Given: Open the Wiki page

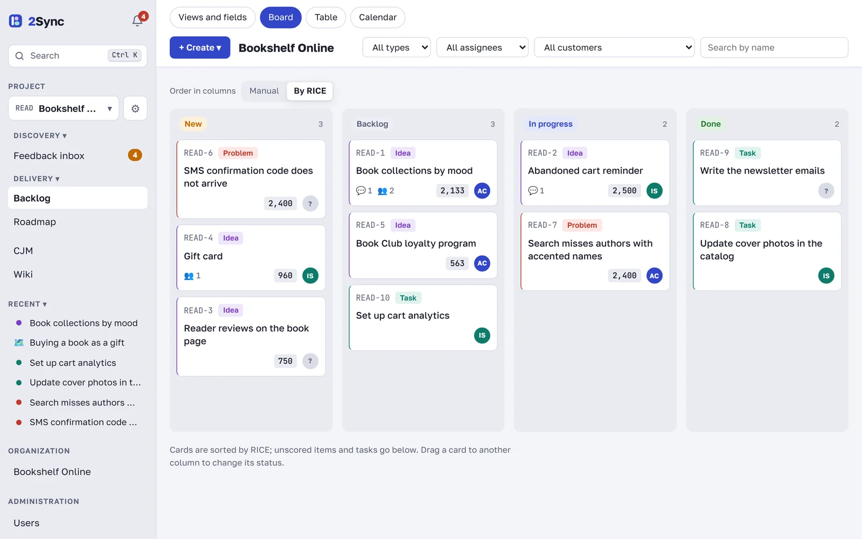Looking at the screenshot, I should click(78, 274).
